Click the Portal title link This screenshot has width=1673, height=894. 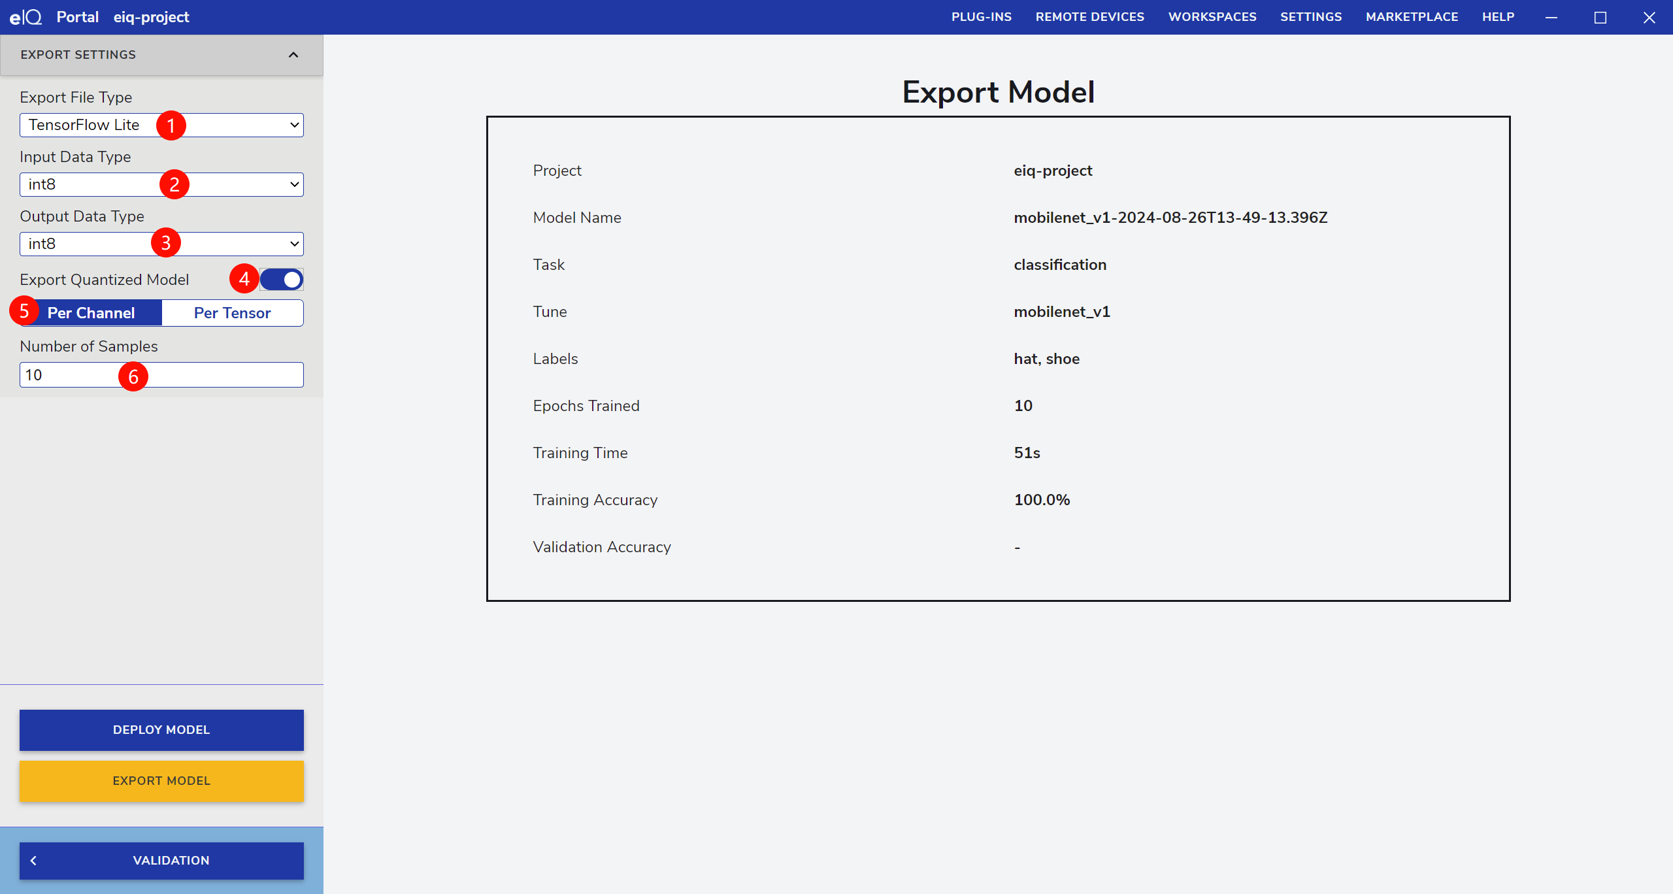[x=77, y=17]
